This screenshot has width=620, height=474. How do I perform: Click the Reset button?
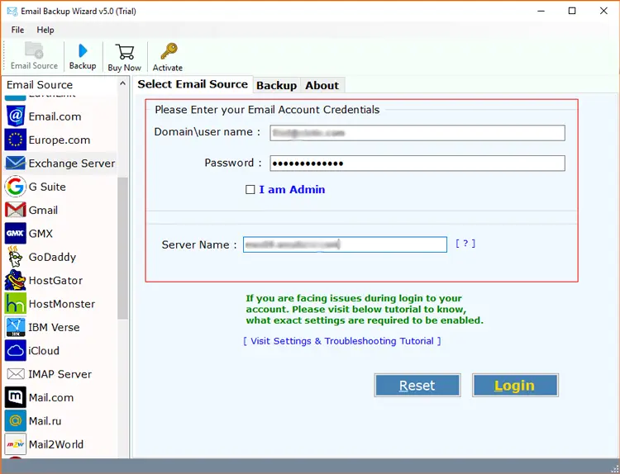click(417, 385)
